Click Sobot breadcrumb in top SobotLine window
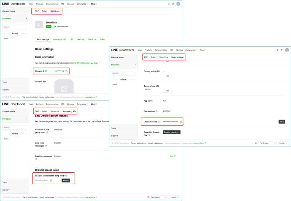Viewport: 291px width, 201px height. [x=45, y=11]
